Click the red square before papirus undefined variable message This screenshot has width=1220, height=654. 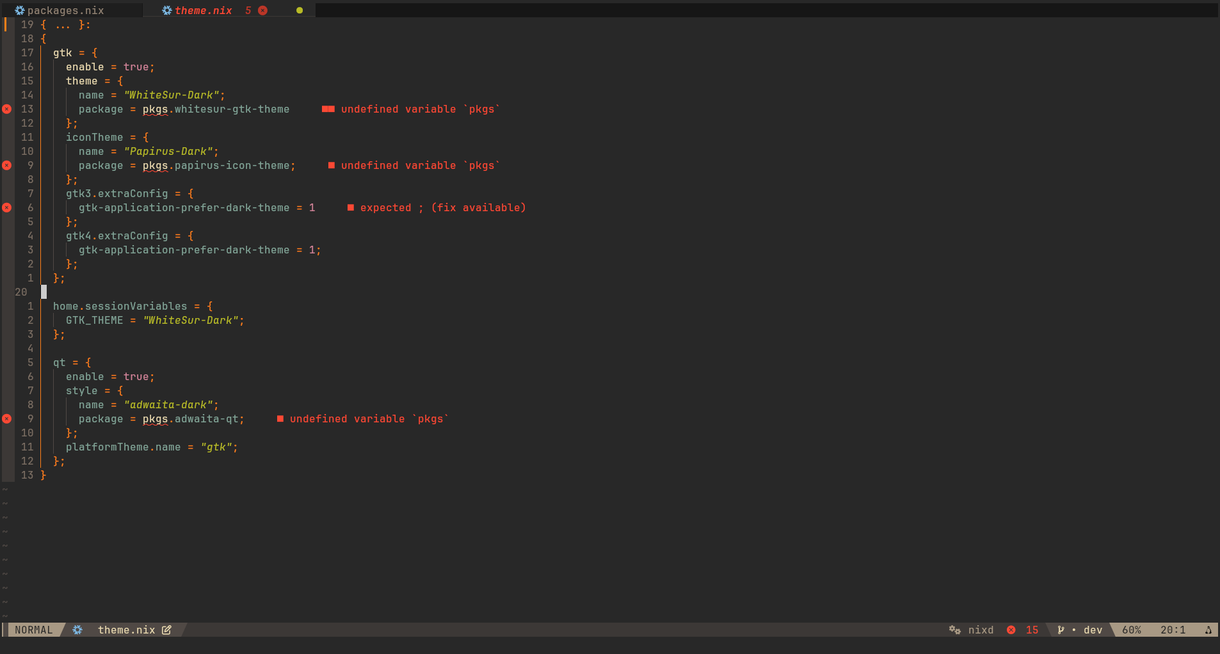point(332,165)
